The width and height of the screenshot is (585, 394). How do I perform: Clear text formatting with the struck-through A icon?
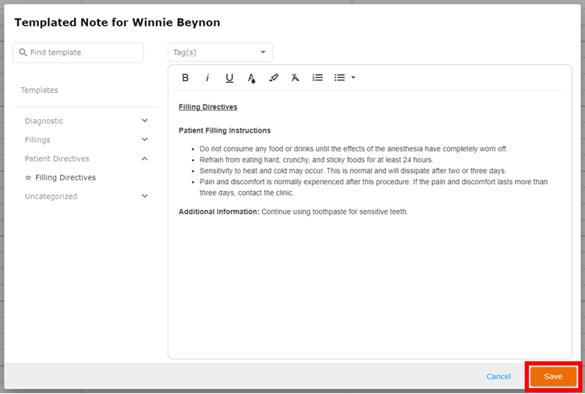295,77
